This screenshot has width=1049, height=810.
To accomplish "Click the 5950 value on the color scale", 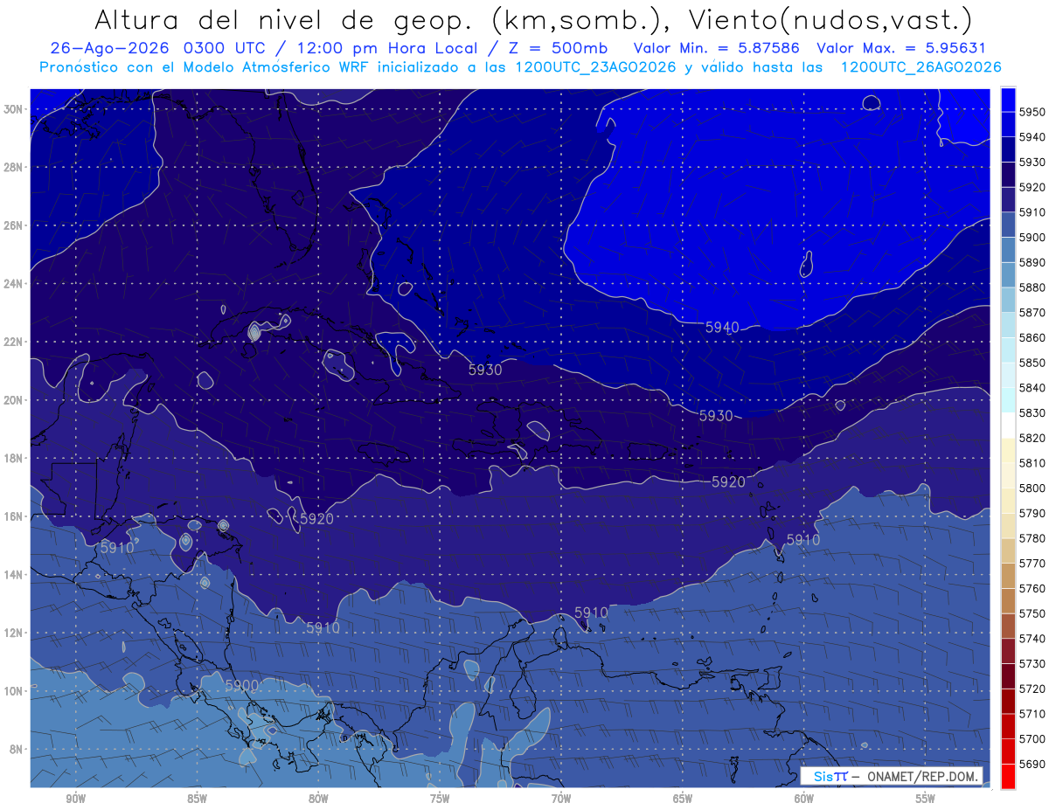I will click(x=1032, y=112).
